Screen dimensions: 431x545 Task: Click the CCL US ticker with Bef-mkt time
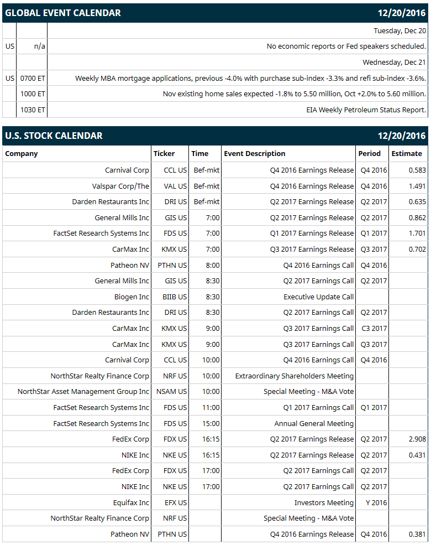(175, 170)
